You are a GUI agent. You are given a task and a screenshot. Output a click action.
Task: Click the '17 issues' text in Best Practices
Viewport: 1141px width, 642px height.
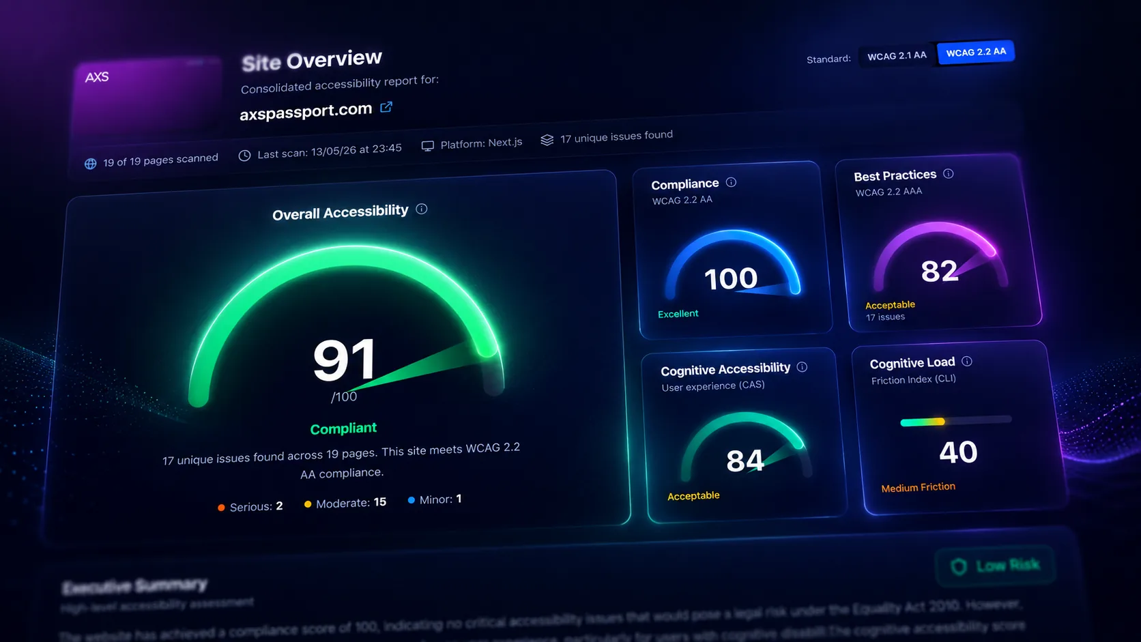pos(886,317)
